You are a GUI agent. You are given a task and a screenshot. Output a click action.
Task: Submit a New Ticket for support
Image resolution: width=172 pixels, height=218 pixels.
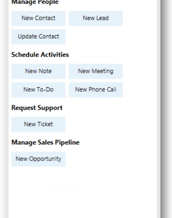(x=38, y=124)
